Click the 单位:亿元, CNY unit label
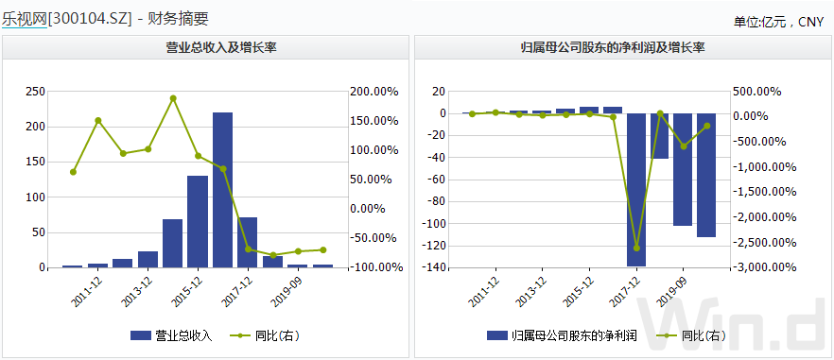The height and width of the screenshot is (360, 834). click(778, 22)
